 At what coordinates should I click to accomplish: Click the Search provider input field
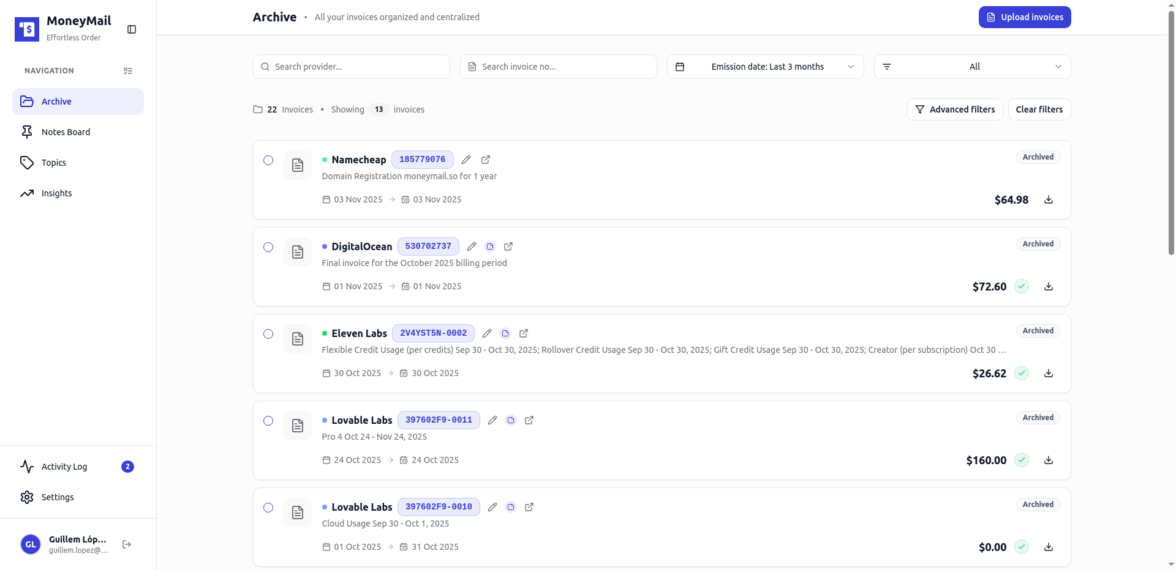(351, 67)
